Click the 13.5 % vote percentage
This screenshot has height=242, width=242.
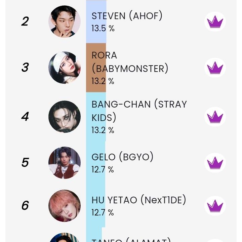[x=103, y=29]
